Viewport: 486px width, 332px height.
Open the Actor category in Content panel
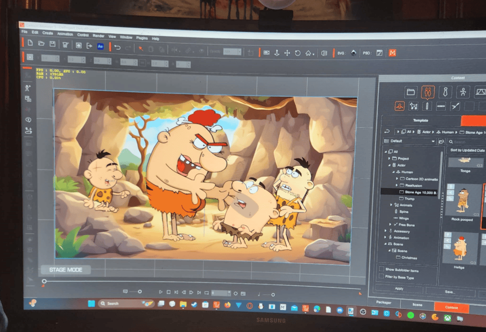pyautogui.click(x=428, y=92)
